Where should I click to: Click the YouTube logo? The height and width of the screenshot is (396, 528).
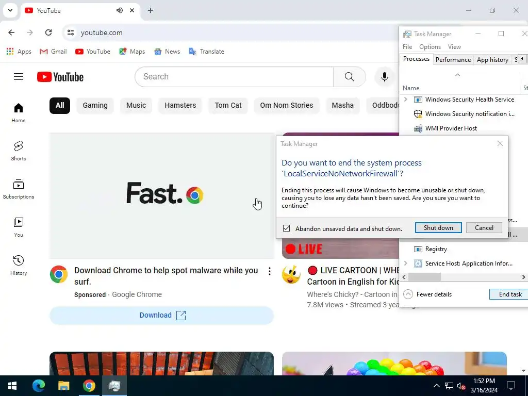60,77
